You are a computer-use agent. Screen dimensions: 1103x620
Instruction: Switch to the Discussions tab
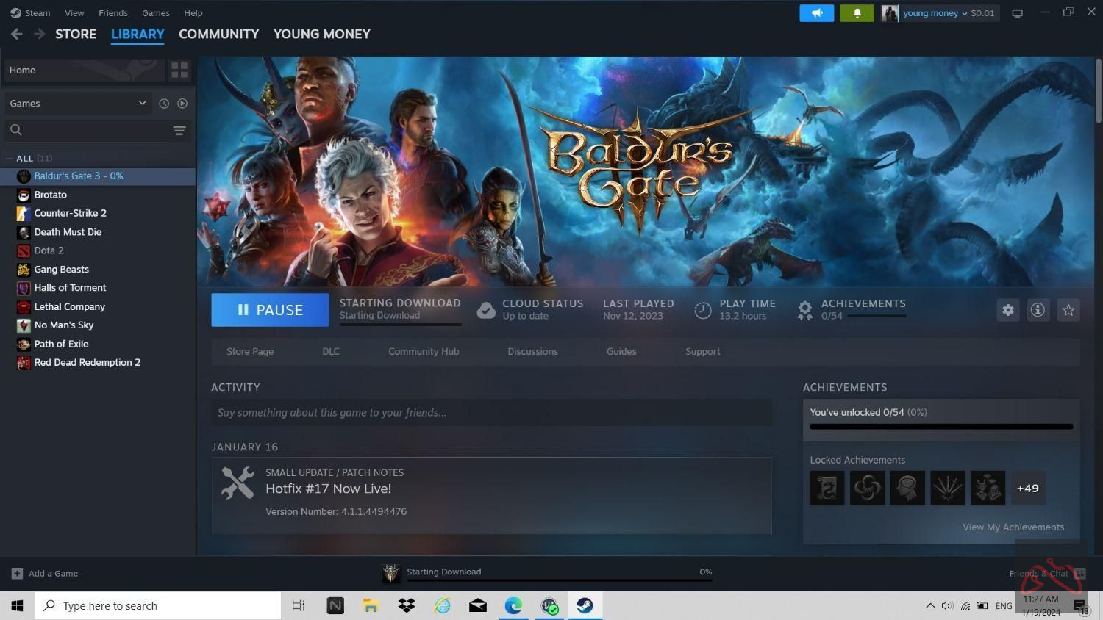tap(532, 351)
